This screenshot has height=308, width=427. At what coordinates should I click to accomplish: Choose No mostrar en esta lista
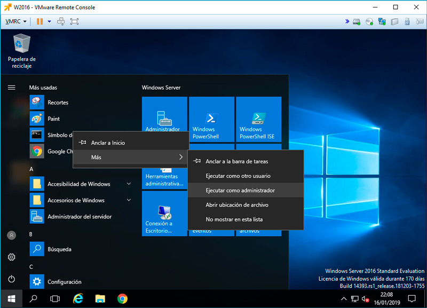pyautogui.click(x=246, y=219)
